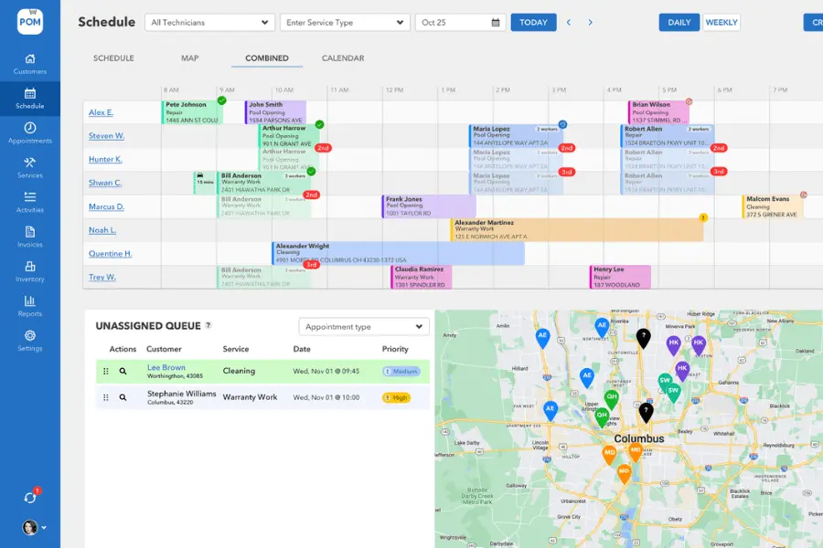Click the High priority badge
Image resolution: width=823 pixels, height=548 pixels.
(x=396, y=397)
